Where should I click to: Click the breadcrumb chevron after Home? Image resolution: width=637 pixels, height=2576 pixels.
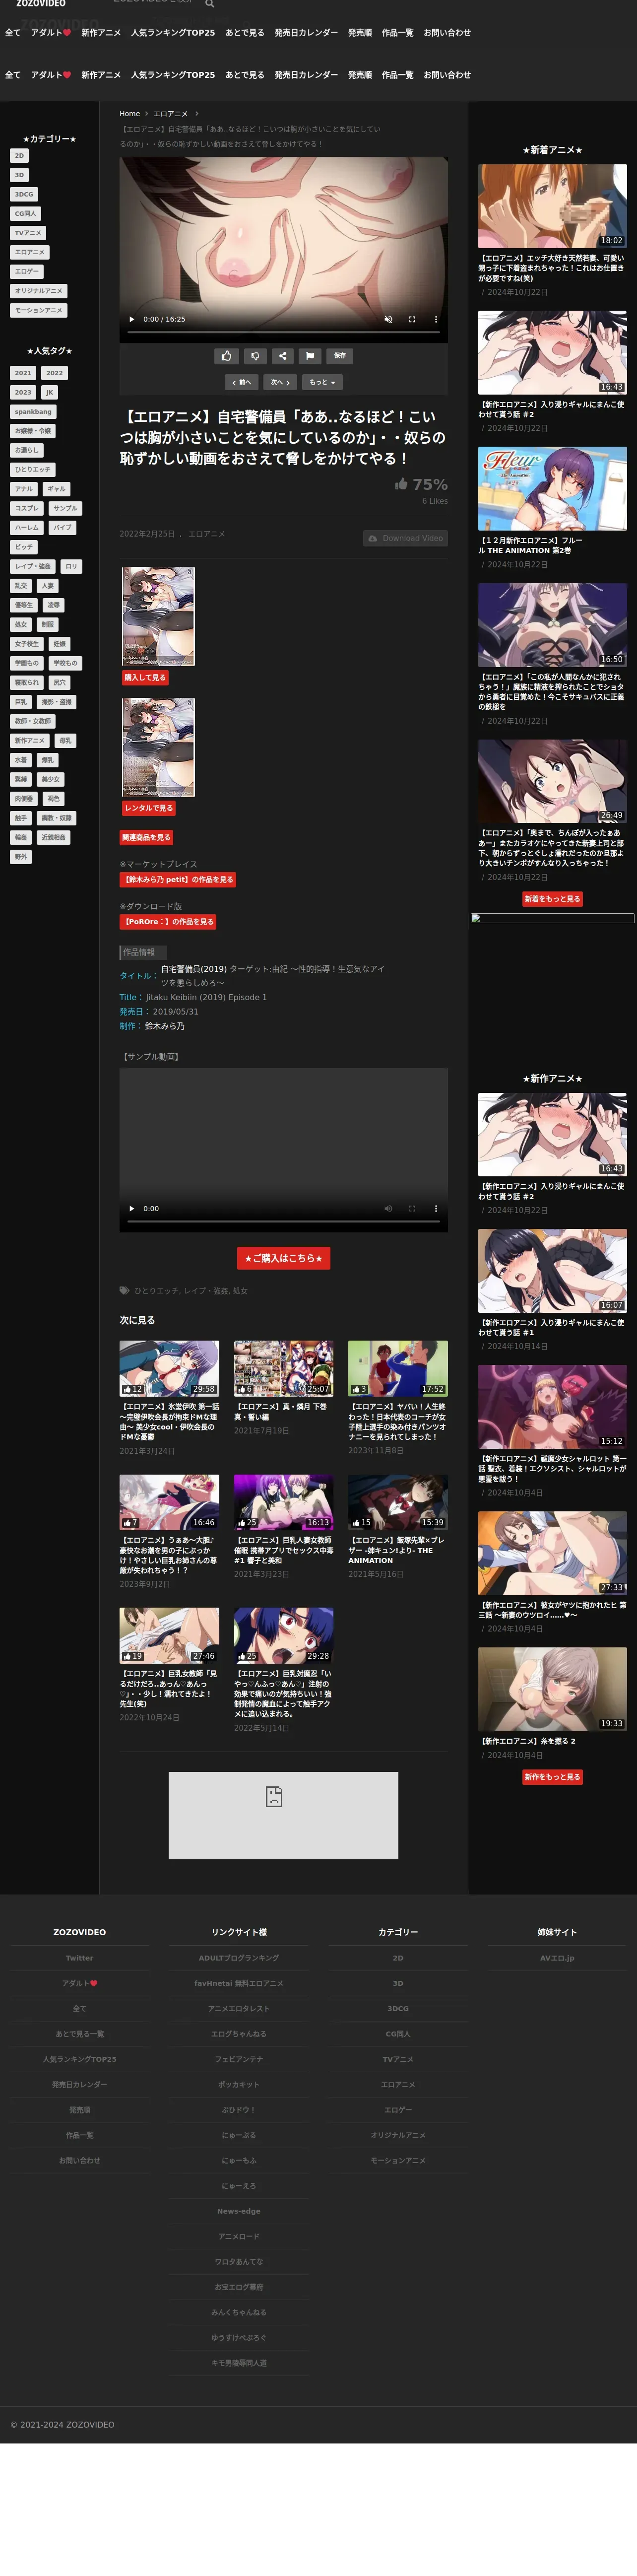point(146,114)
